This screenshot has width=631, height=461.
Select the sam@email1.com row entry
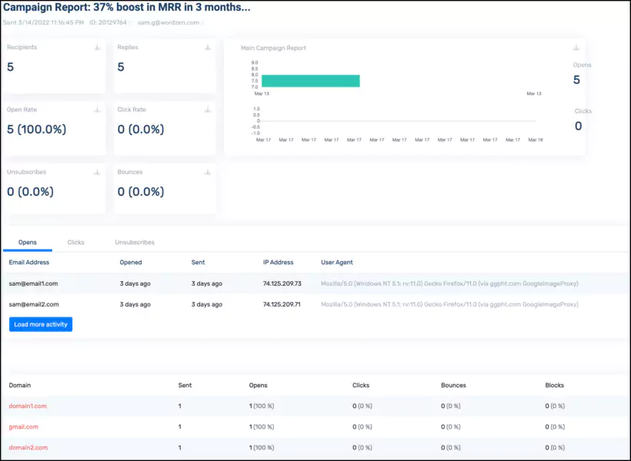[x=34, y=283]
